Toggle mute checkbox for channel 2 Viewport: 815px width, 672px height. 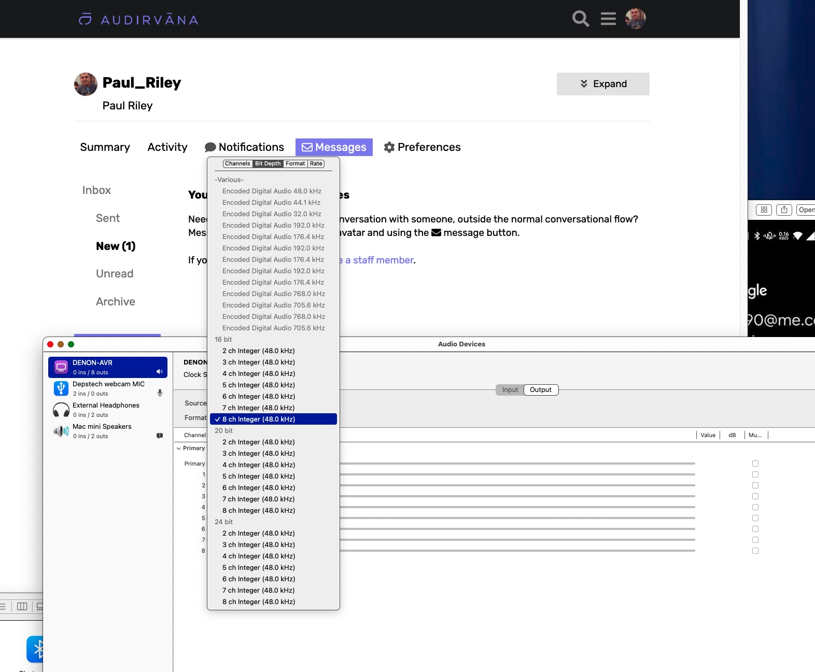pyautogui.click(x=755, y=485)
